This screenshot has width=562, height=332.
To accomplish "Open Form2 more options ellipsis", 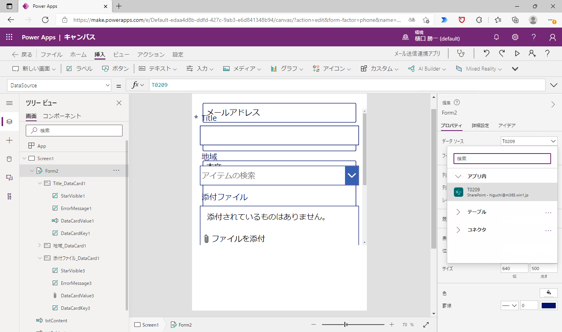I will click(x=116, y=171).
